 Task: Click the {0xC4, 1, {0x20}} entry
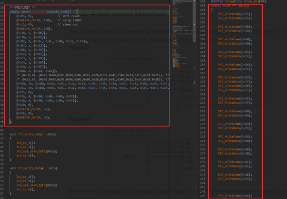point(32,63)
